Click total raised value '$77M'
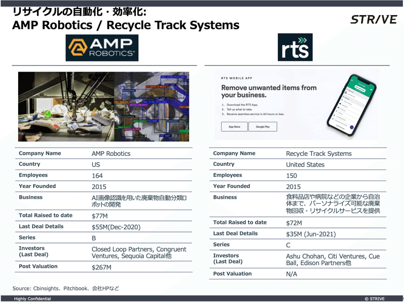The image size is (404, 302). pyautogui.click(x=99, y=216)
